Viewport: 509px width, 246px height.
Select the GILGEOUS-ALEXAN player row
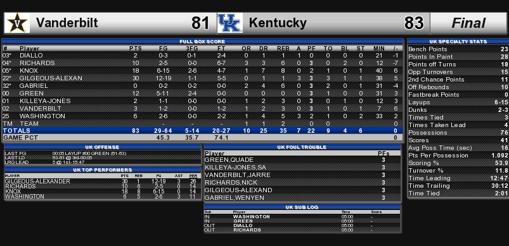202,78
